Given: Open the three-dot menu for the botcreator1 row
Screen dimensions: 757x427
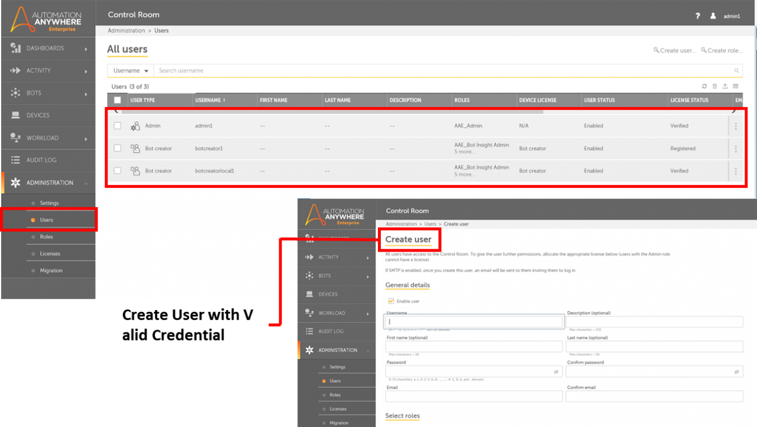Looking at the screenshot, I should (x=736, y=149).
